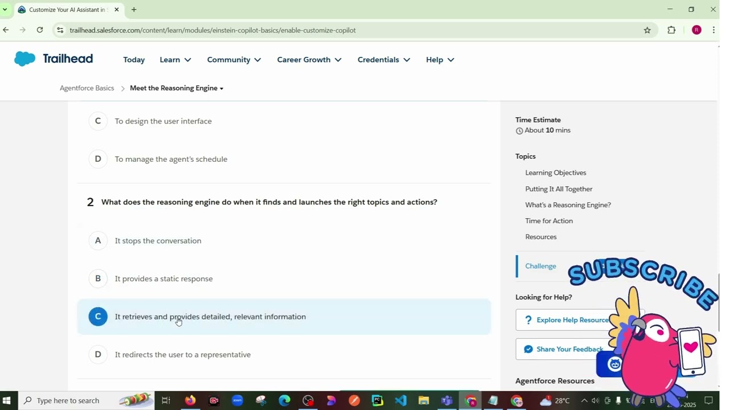Image resolution: width=729 pixels, height=410 pixels.
Task: Select the Challenge section in topics
Action: click(540, 266)
